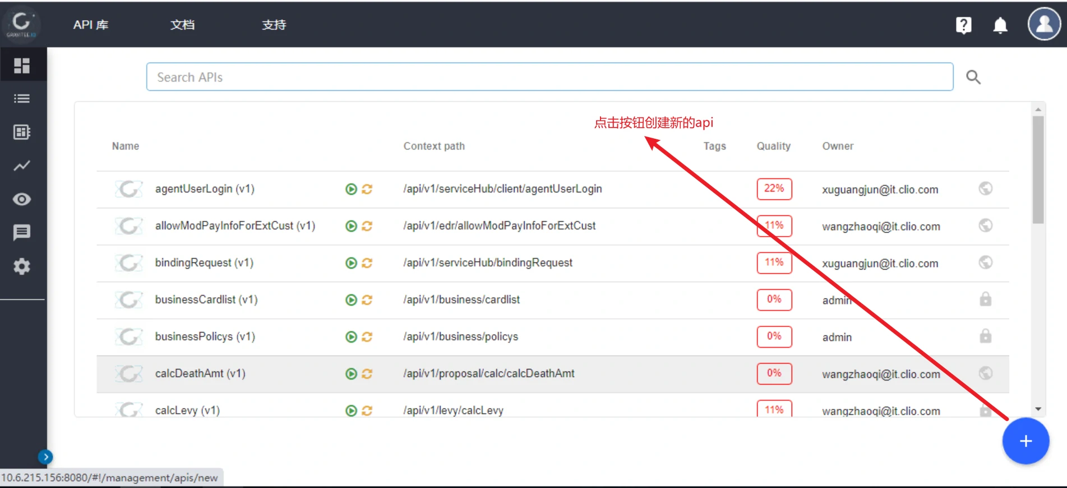The width and height of the screenshot is (1067, 488).
Task: Click the Tags column header
Action: pyautogui.click(x=715, y=146)
